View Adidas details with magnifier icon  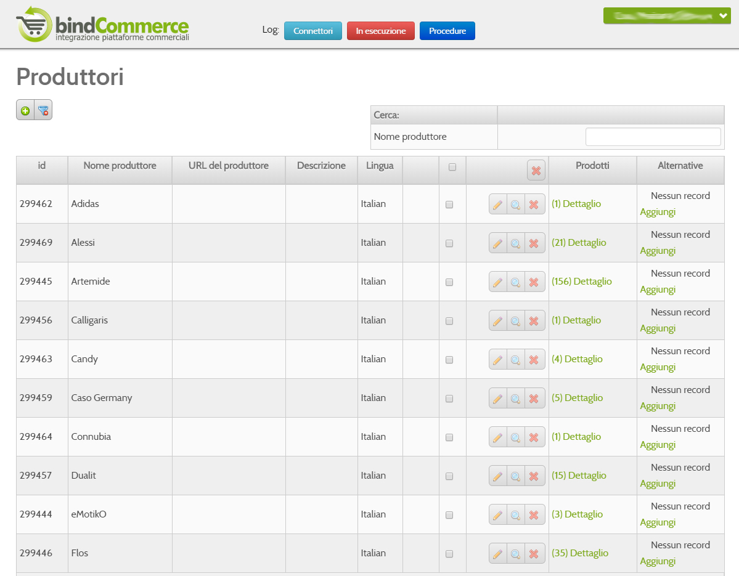[516, 205]
